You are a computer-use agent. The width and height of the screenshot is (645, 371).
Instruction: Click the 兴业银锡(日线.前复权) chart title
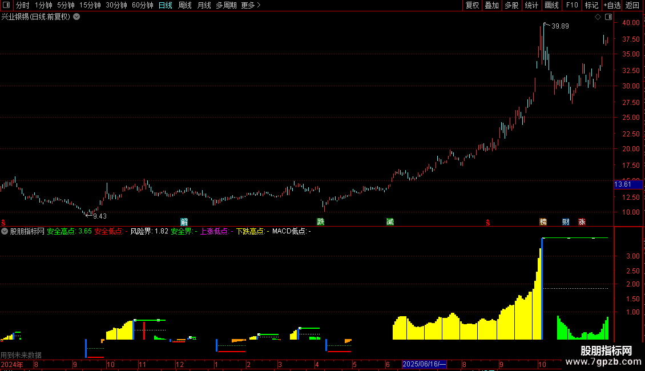pyautogui.click(x=36, y=17)
